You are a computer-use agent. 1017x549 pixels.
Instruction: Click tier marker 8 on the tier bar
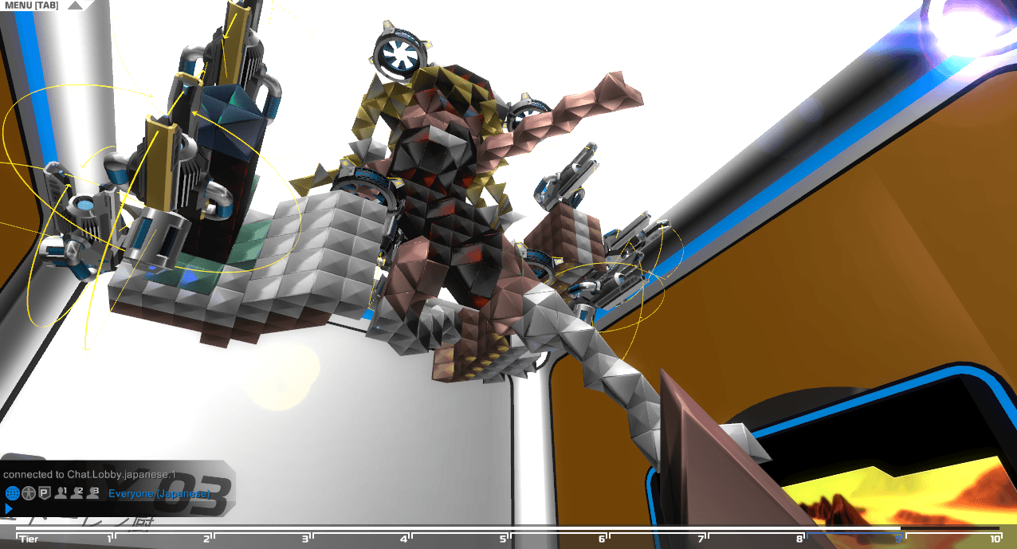tap(799, 539)
